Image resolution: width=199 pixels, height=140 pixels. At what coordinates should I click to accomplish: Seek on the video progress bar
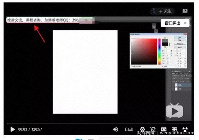pos(98,123)
